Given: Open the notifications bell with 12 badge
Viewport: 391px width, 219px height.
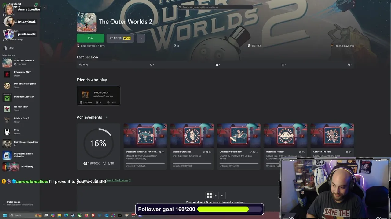Looking at the screenshot, I should click(x=36, y=5).
